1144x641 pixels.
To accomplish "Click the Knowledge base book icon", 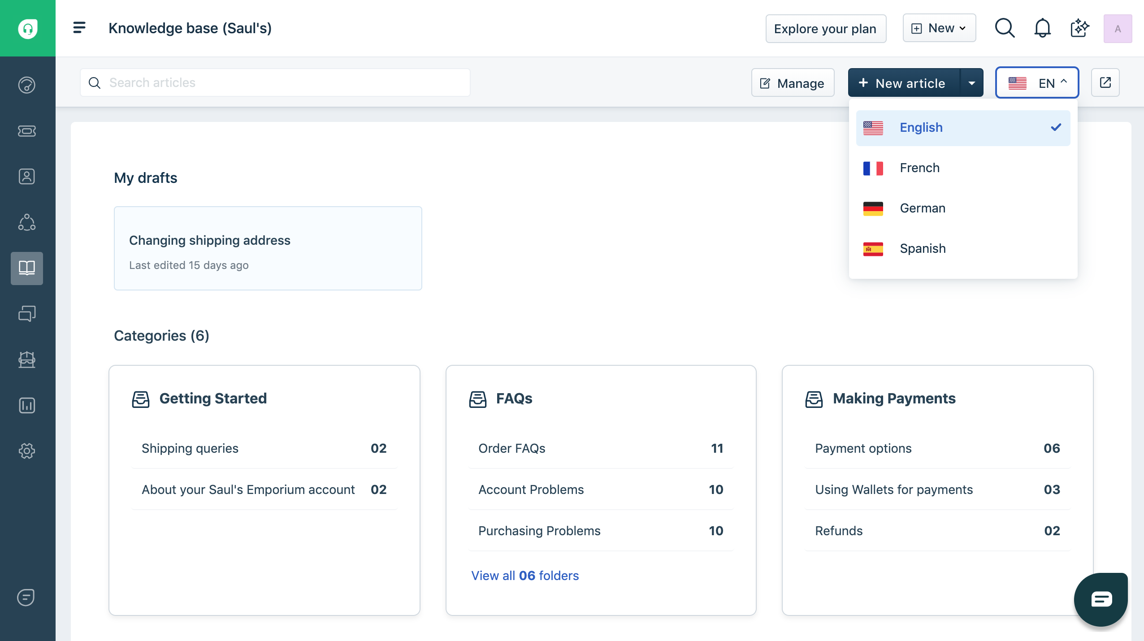I will click(27, 269).
